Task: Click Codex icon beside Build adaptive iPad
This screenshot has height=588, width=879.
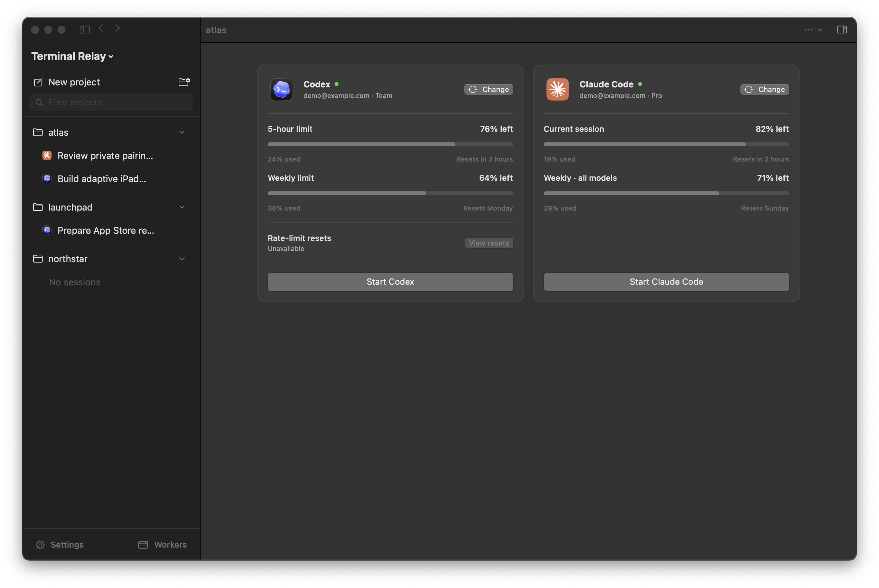Action: 47,178
